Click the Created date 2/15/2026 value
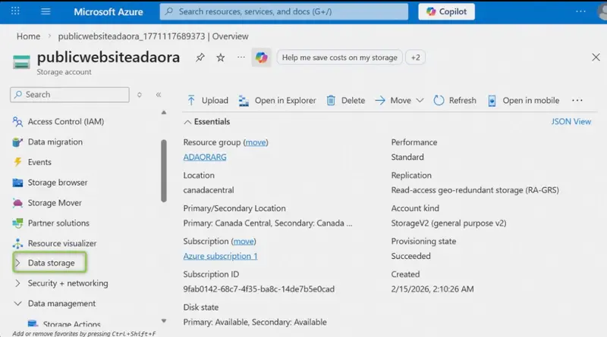607x337 pixels. (432, 289)
